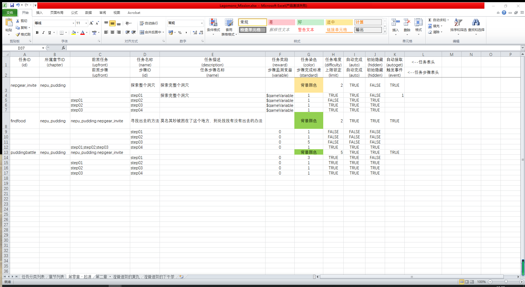This screenshot has width=525, height=287.
Task: Click the Save icon in quick access toolbar
Action: (x=12, y=5)
